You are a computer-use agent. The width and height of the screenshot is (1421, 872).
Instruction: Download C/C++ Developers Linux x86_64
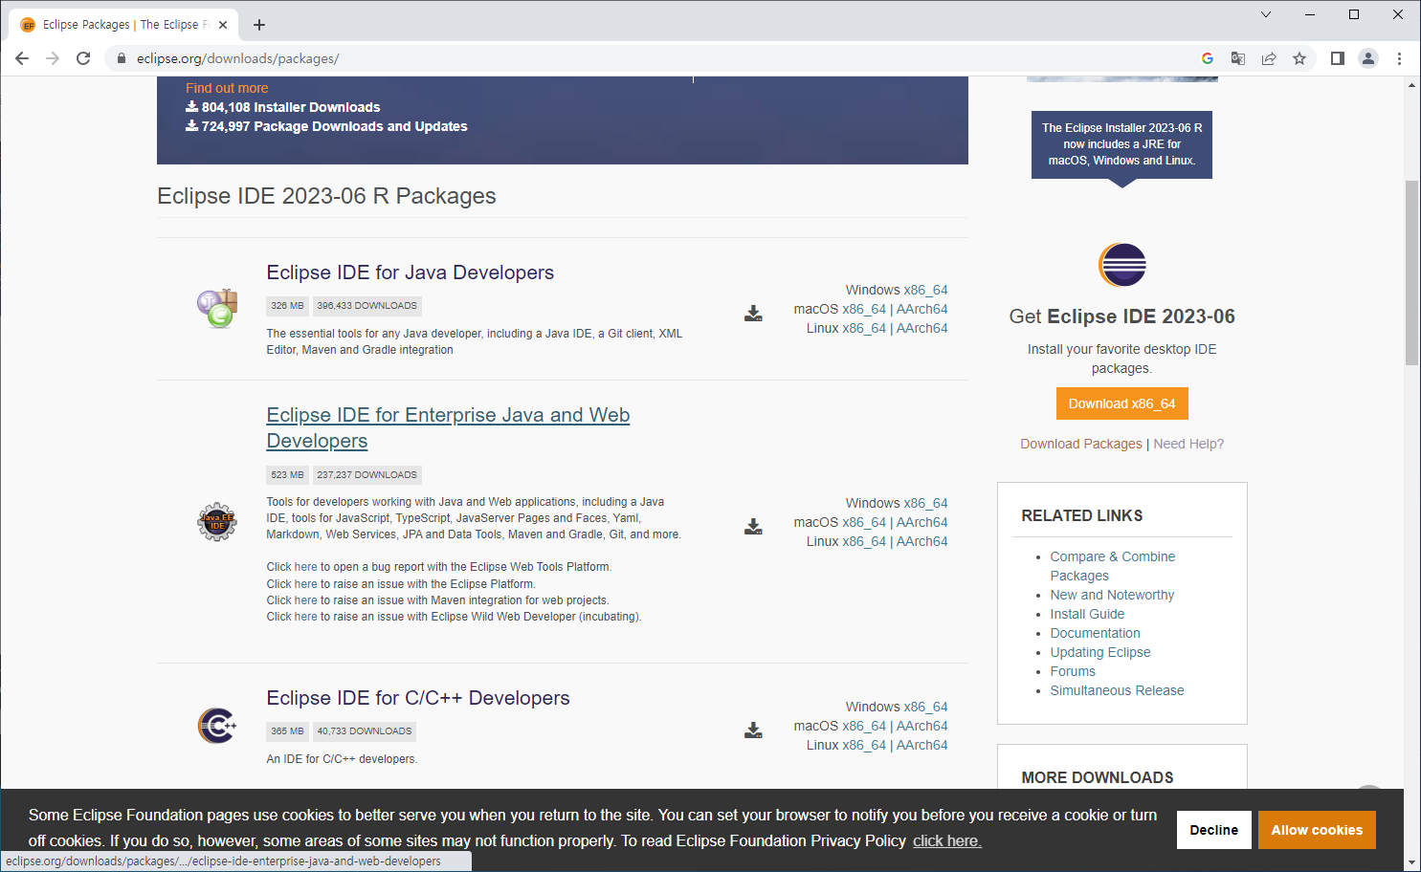pyautogui.click(x=864, y=745)
